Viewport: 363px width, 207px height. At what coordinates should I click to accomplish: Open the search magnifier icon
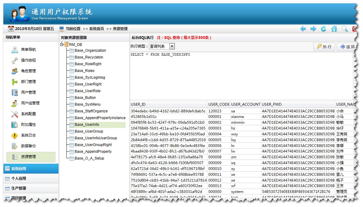coord(344,28)
